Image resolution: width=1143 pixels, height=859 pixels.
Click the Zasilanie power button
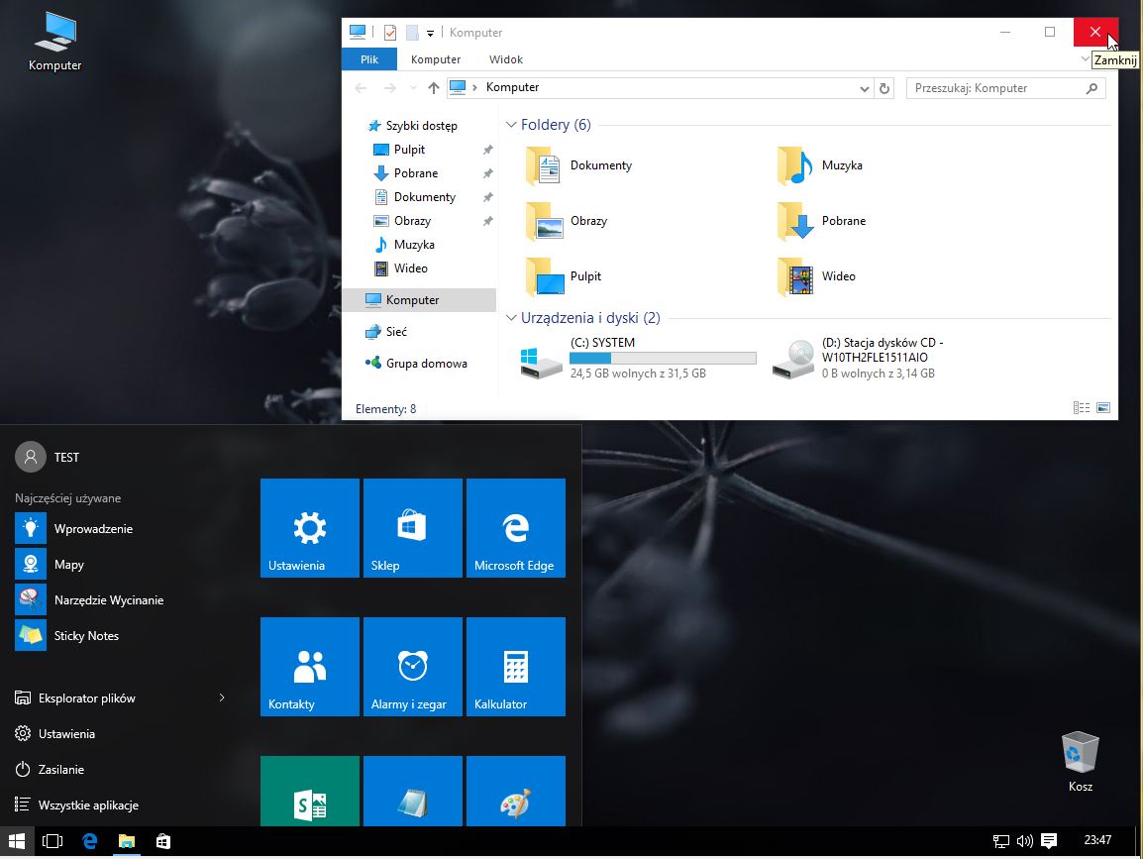[60, 770]
